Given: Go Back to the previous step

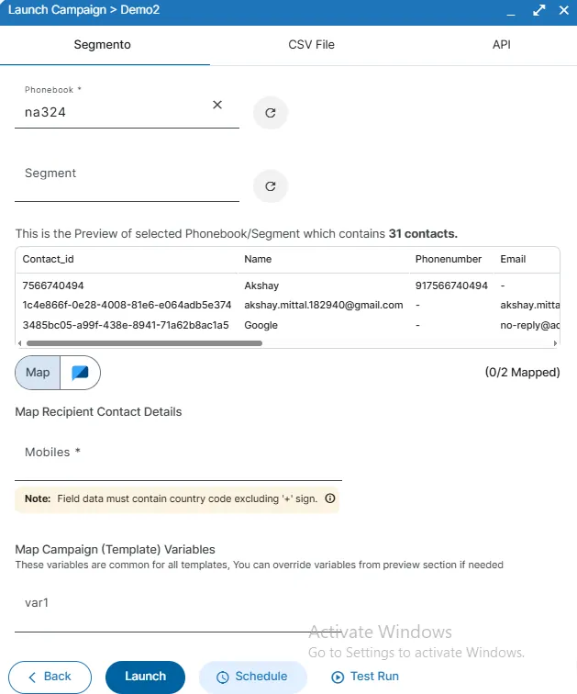Looking at the screenshot, I should (50, 677).
